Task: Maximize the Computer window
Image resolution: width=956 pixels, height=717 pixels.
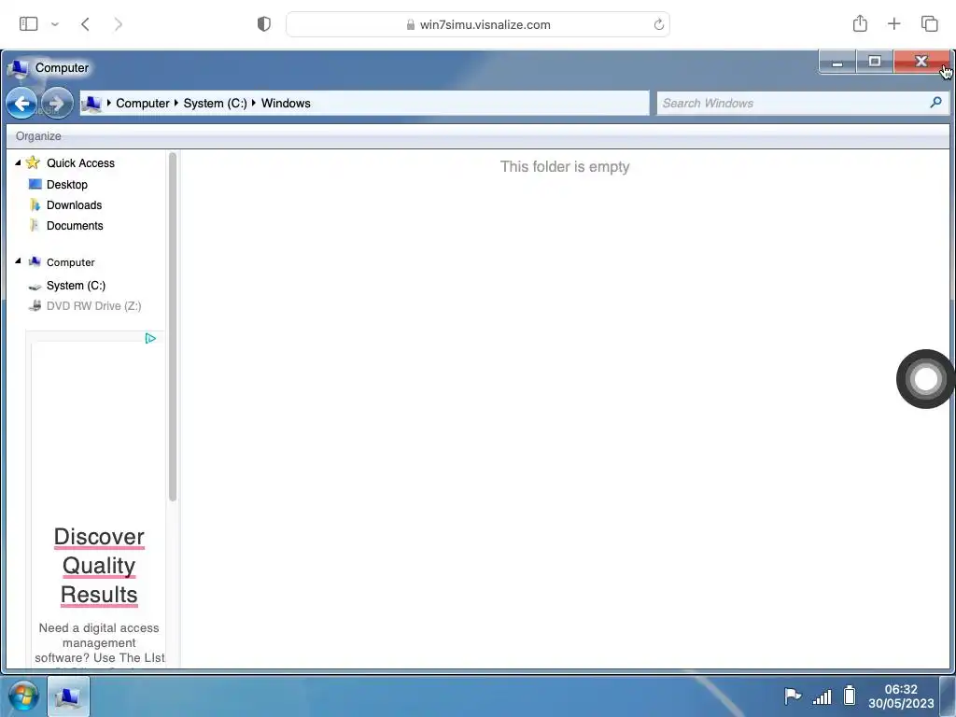Action: click(x=874, y=62)
